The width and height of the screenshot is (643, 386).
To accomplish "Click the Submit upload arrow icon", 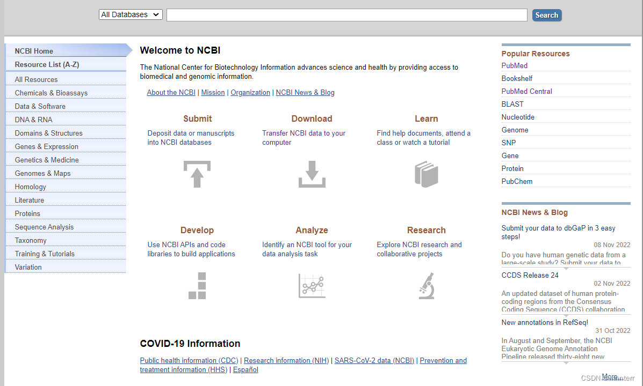I will 197,174.
